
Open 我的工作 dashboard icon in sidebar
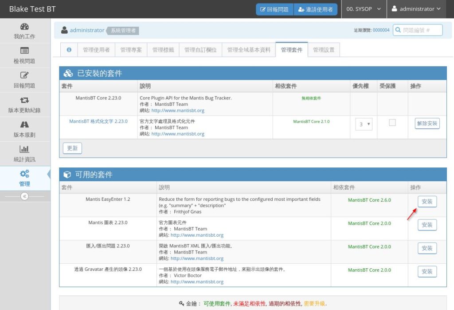(x=24, y=27)
